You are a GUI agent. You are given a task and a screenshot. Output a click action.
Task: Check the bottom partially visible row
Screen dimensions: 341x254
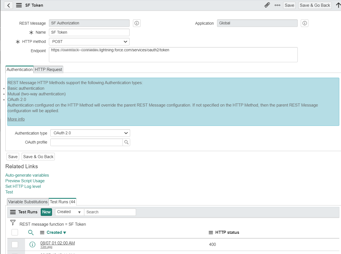tap(15, 253)
